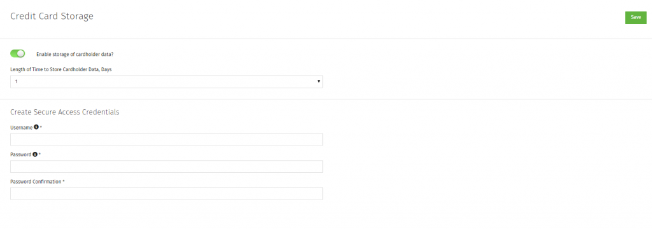Click the asterisk after Password Confirmation
Screen dimensions: 652x230
click(x=64, y=181)
